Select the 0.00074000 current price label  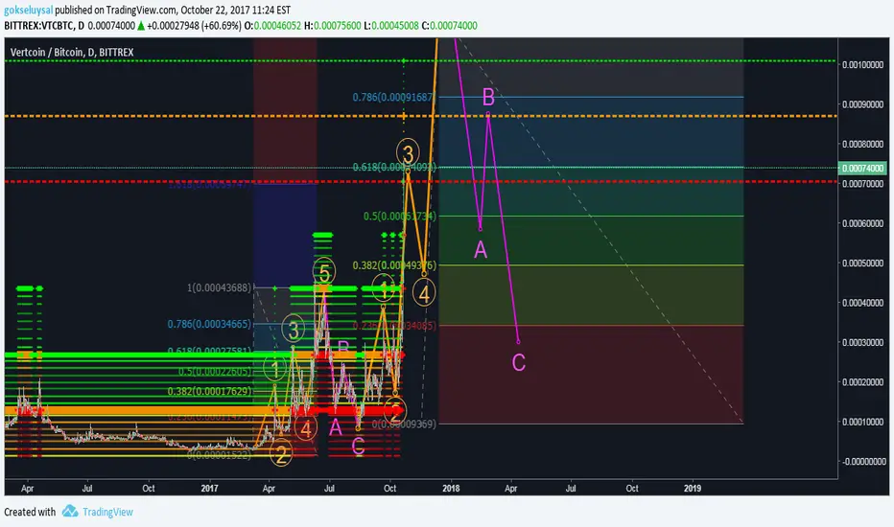click(x=862, y=168)
